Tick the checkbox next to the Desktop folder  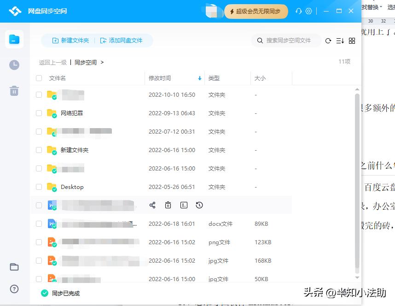pyautogui.click(x=39, y=187)
